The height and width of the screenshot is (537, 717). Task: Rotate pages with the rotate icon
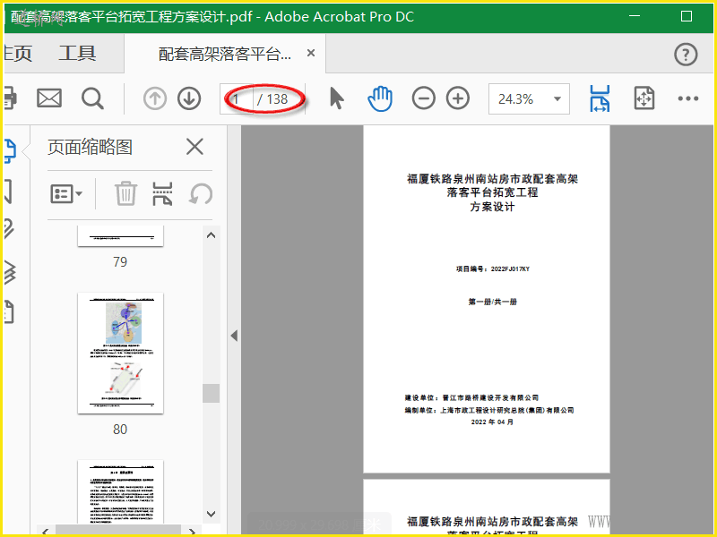(201, 193)
